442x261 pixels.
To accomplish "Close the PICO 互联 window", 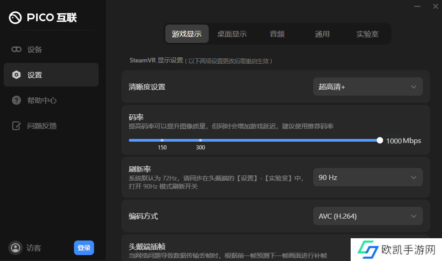I will pyautogui.click(x=434, y=6).
